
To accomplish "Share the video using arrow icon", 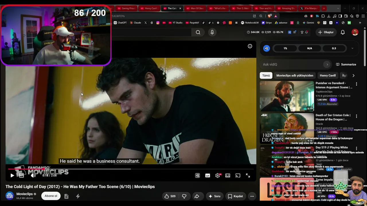I will point(197,196).
